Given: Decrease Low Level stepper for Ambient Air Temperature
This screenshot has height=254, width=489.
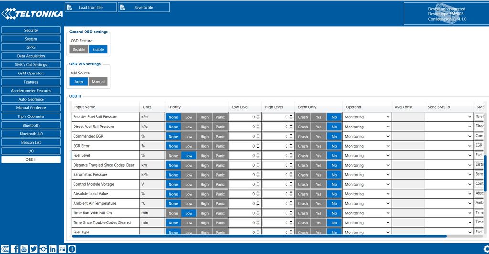Looking at the screenshot, I should [258, 205].
